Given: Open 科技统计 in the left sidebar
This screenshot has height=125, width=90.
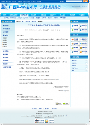Looking at the screenshot, I should [x=6, y=64].
